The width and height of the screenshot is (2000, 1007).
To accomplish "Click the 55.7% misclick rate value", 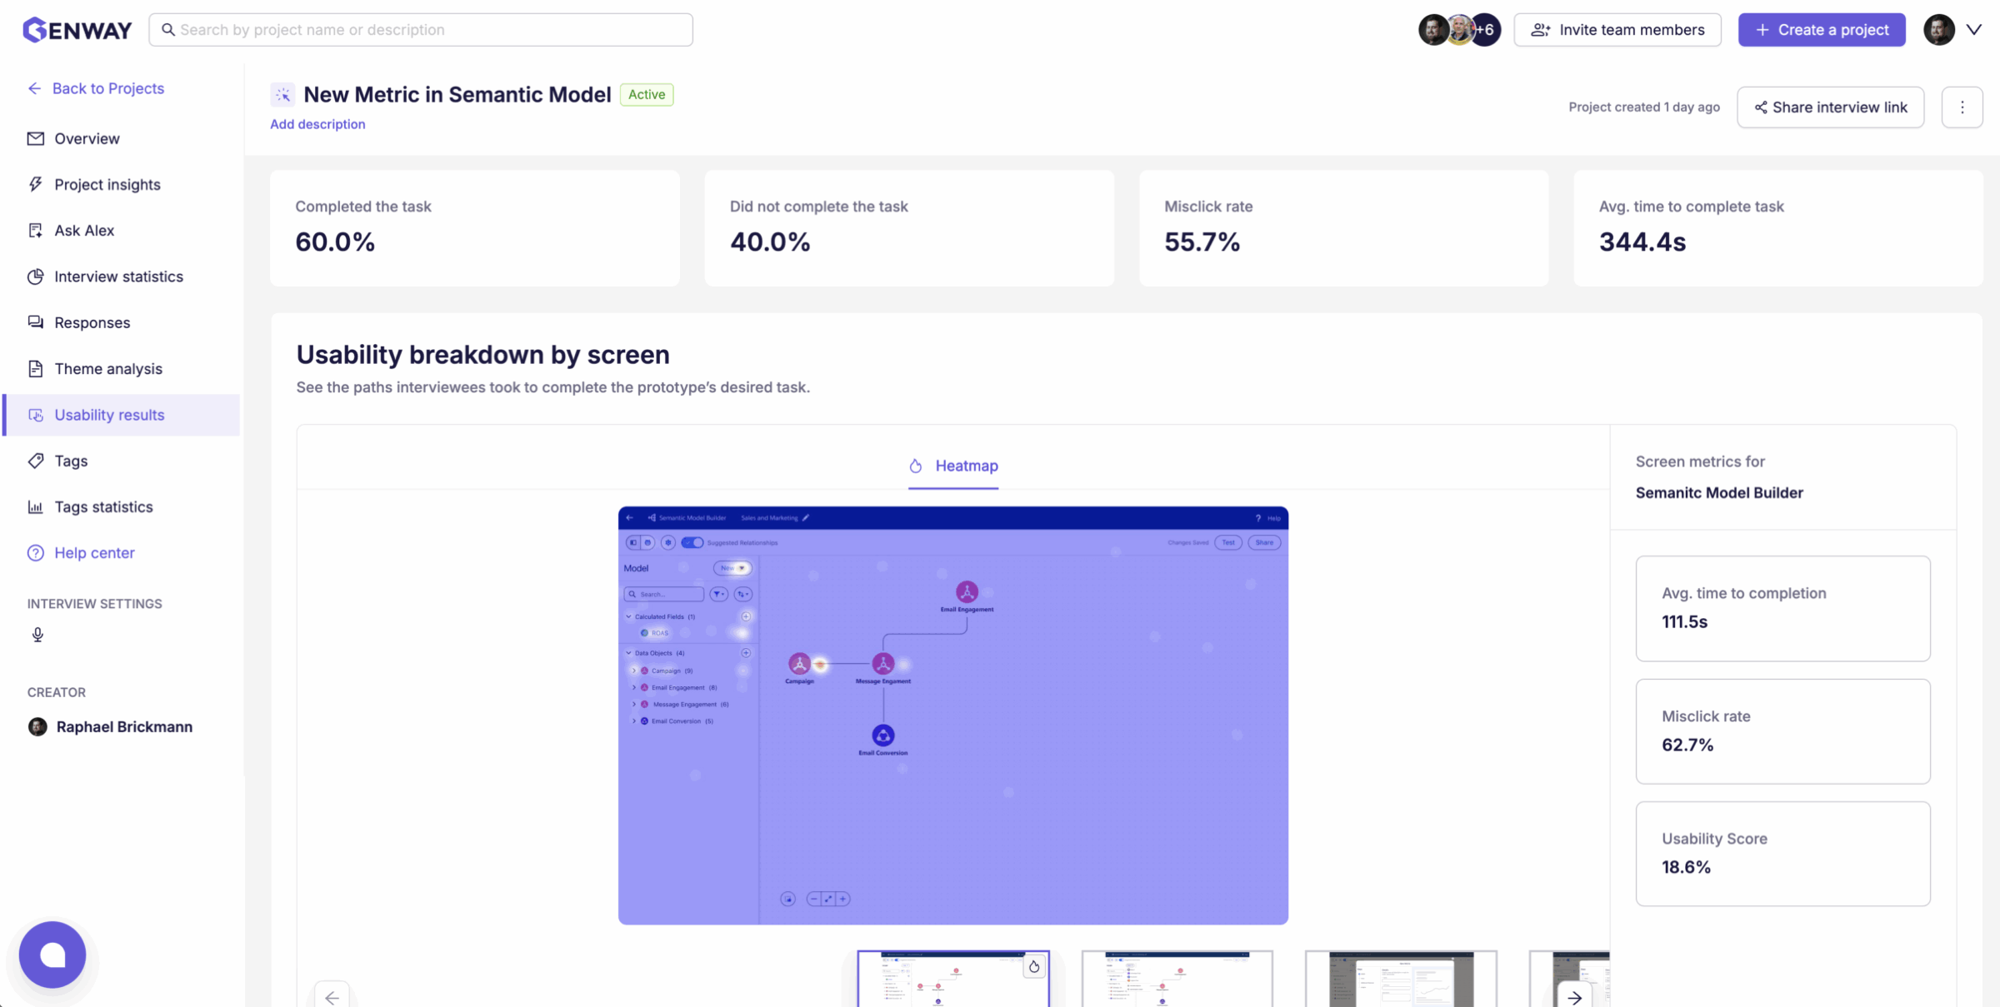I will [x=1202, y=242].
